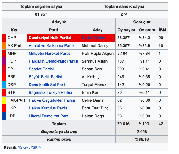The height and width of the screenshot is (154, 179).
Task: Open Milliyetçi Hareket Partisi link
Action: tap(50, 53)
